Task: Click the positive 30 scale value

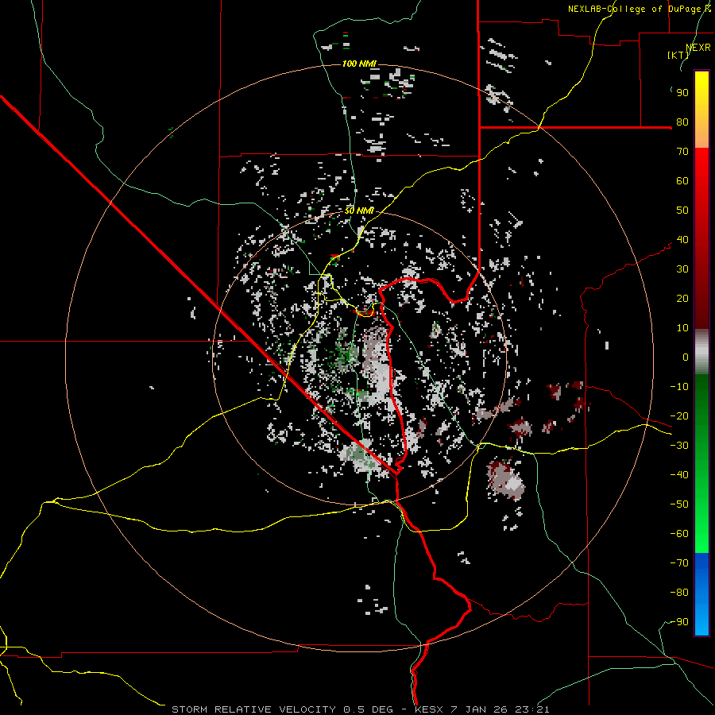Action: pyautogui.click(x=682, y=269)
